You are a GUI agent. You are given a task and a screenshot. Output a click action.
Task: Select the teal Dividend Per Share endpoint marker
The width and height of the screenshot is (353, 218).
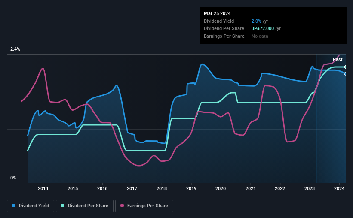click(x=346, y=67)
